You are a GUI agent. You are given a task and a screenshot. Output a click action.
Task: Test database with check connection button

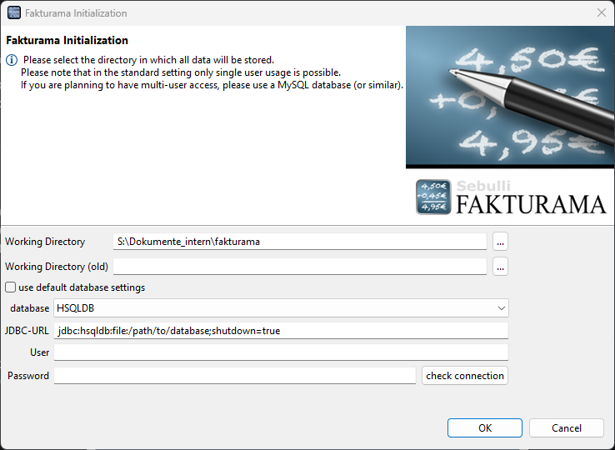point(465,376)
